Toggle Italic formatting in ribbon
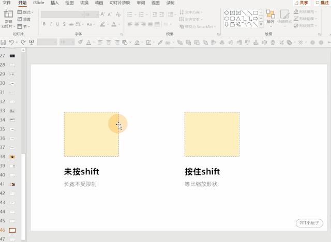The height and width of the screenshot is (242, 331). tap(51, 24)
